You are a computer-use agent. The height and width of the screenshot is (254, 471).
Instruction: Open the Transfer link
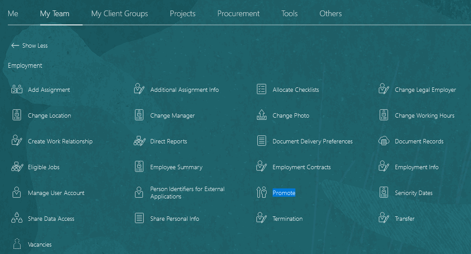[x=405, y=219]
